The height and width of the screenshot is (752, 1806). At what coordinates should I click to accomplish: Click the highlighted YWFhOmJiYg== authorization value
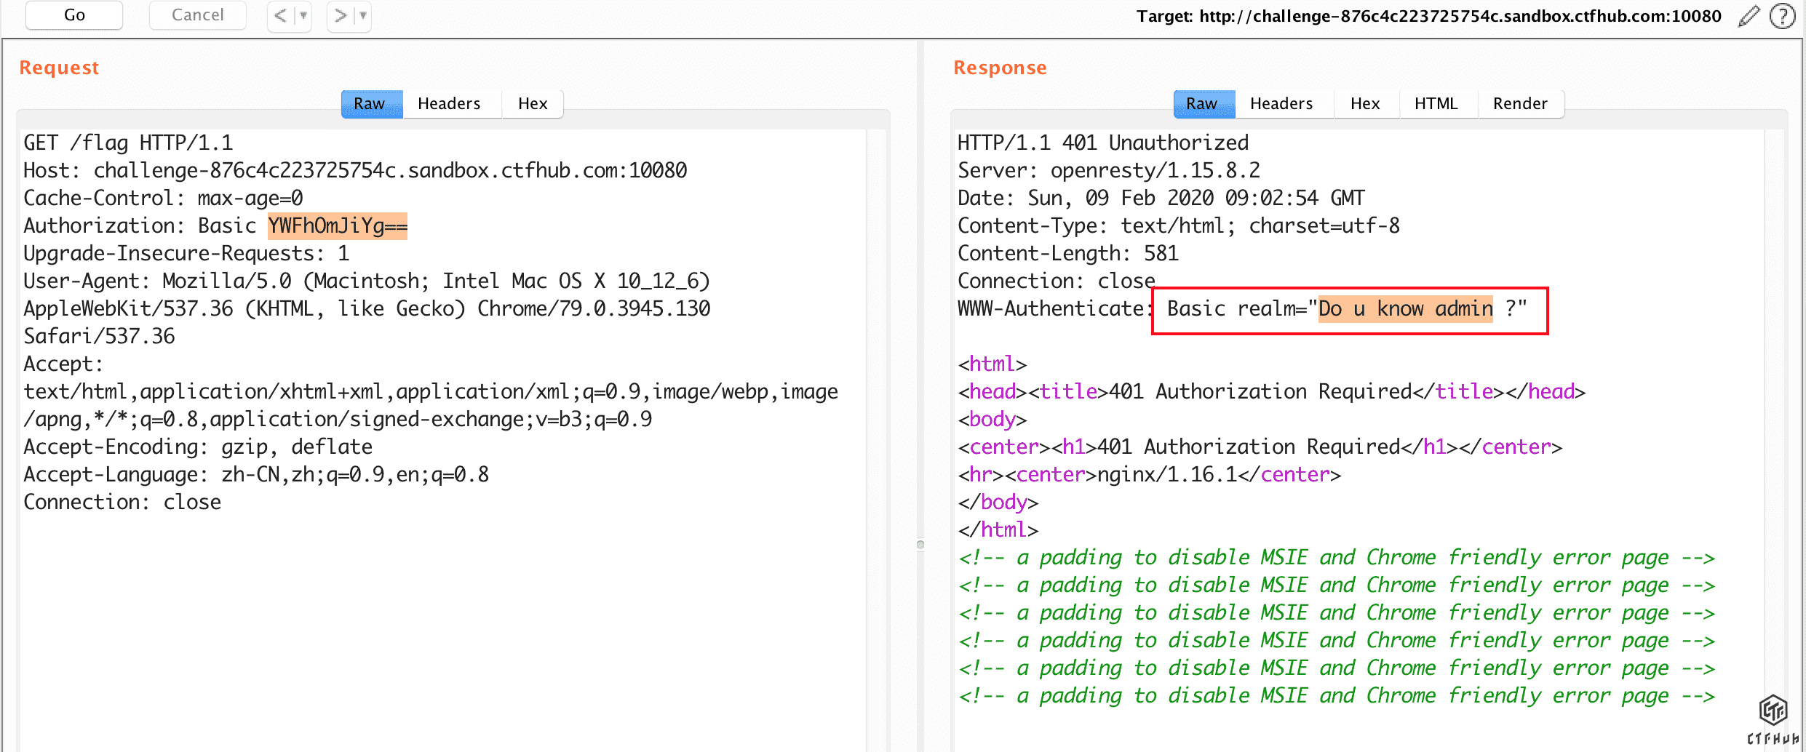click(x=338, y=226)
